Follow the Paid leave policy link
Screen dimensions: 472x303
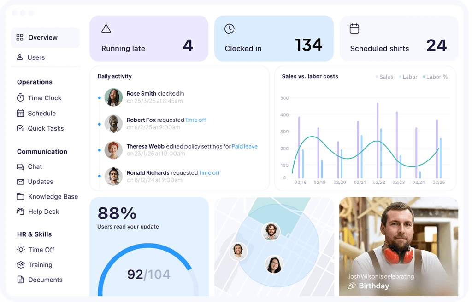244,146
